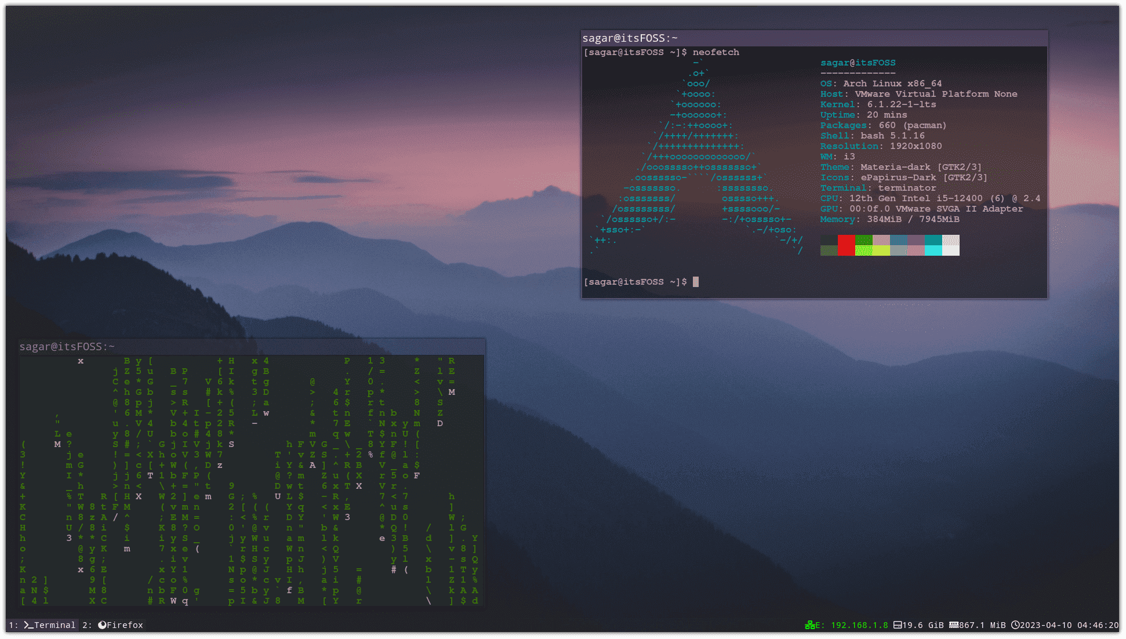Click the Memory info line in neofetch
This screenshot has height=639, width=1126.
coord(889,219)
